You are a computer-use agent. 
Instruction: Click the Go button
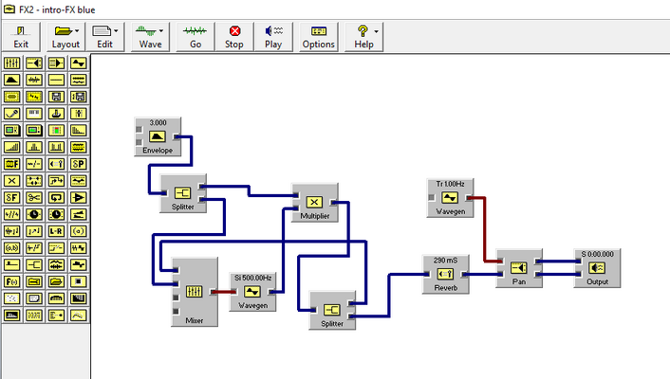pos(195,37)
